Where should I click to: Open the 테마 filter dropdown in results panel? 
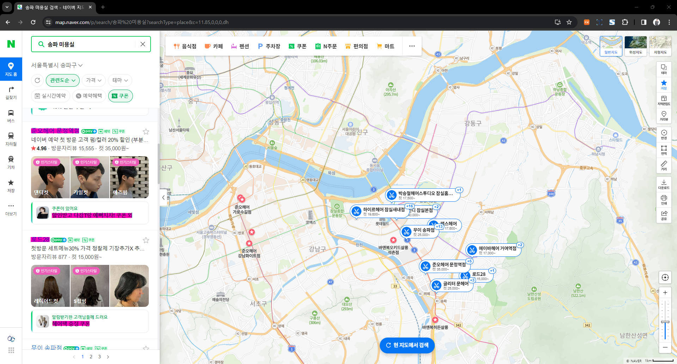tap(120, 80)
